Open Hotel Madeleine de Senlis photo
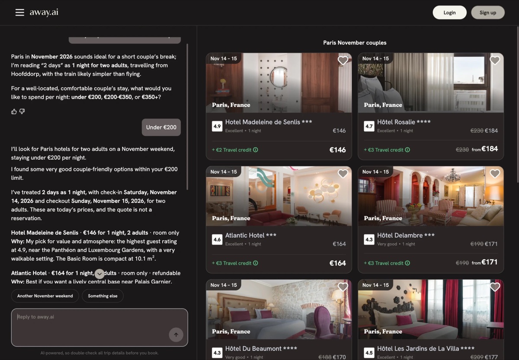The width and height of the screenshot is (519, 360). [x=279, y=83]
